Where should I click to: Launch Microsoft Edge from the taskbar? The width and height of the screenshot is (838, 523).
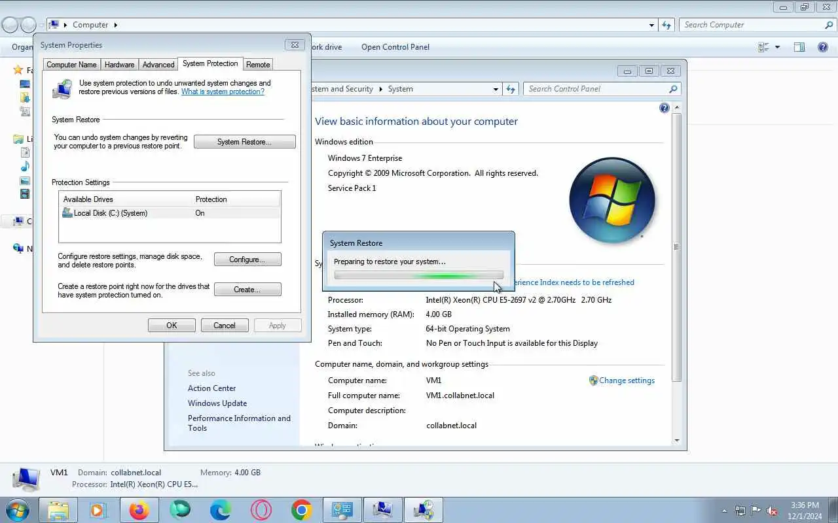coord(221,510)
